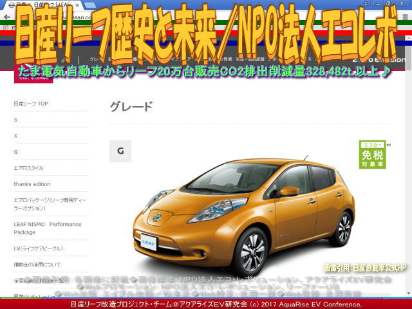Open the LV(ライフケアビークル) link
Viewport: 412px width, 309px height.
click(39, 248)
